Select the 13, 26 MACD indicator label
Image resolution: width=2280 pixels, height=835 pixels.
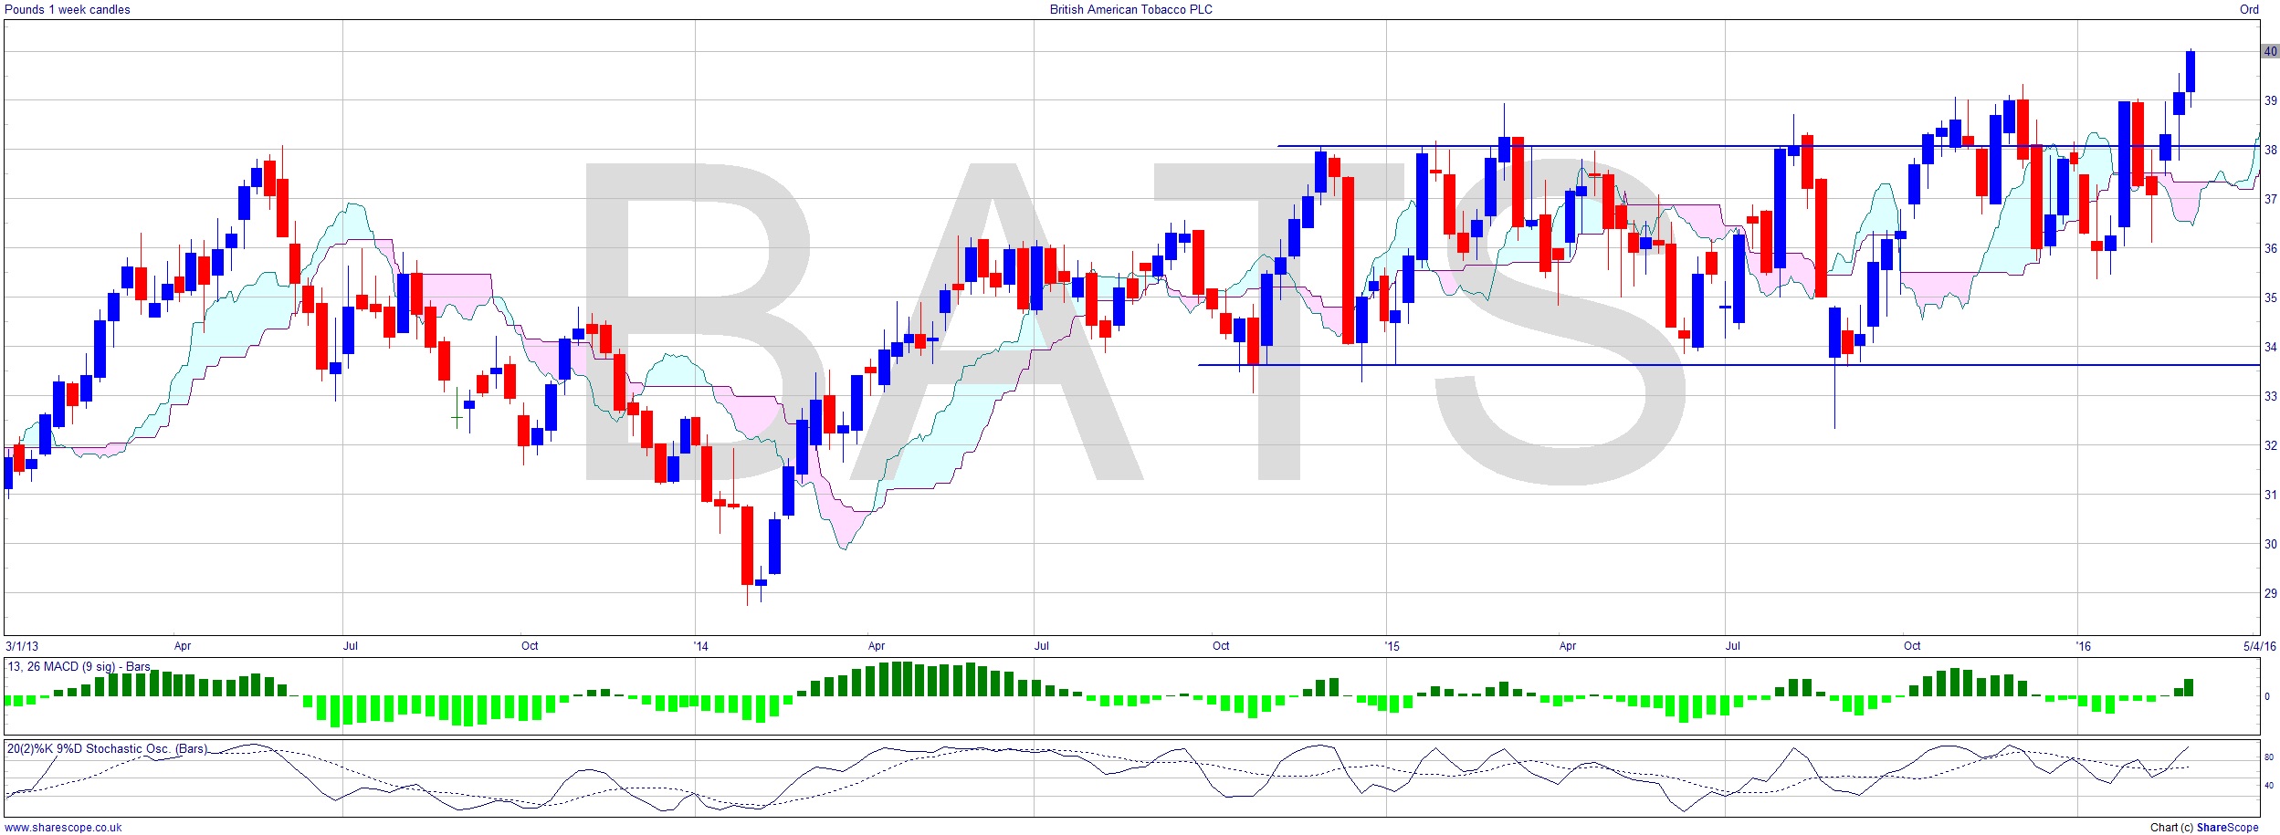(x=79, y=666)
